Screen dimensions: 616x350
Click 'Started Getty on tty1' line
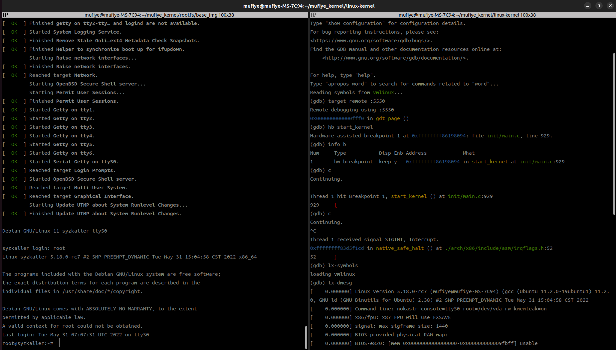click(49, 110)
